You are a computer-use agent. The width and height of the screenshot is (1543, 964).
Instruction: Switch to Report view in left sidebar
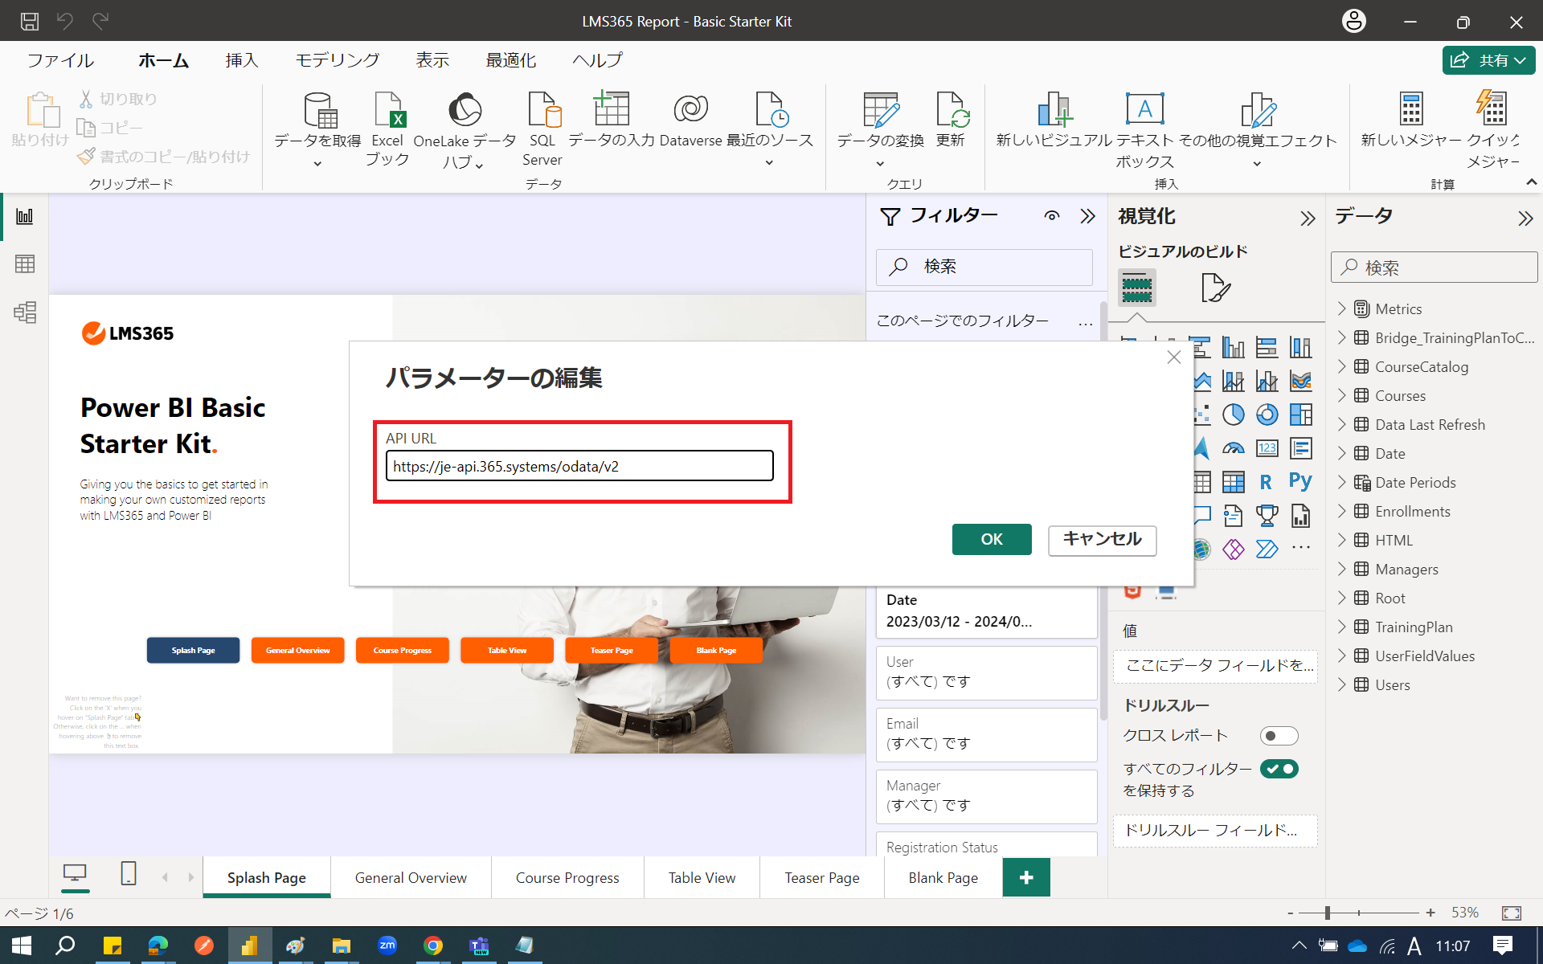(x=25, y=216)
